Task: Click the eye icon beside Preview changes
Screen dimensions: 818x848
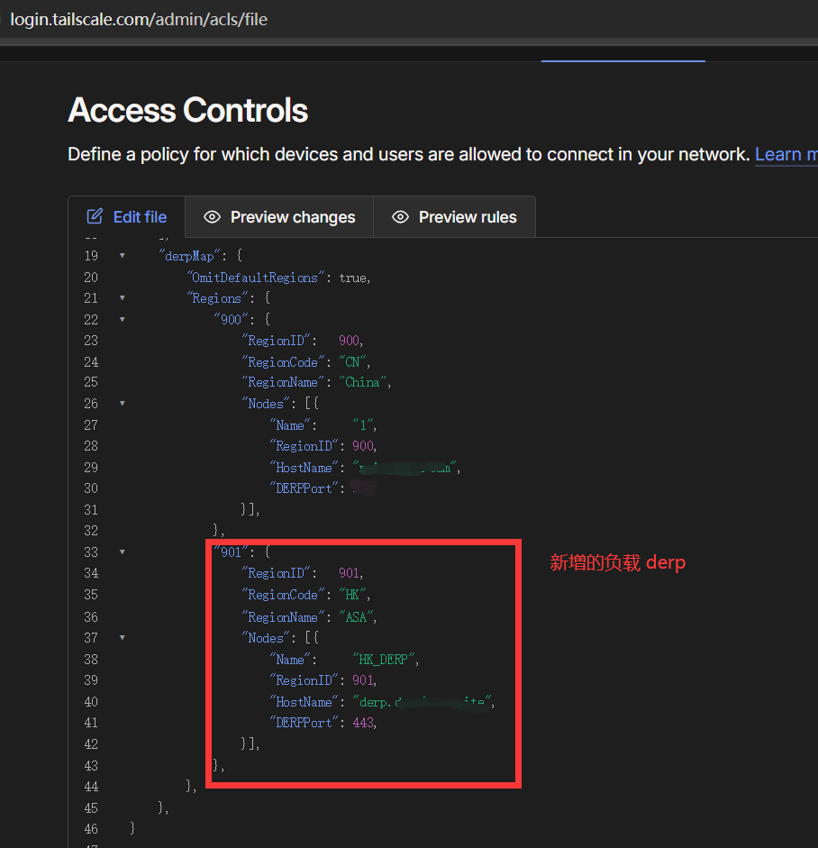Action: (212, 217)
